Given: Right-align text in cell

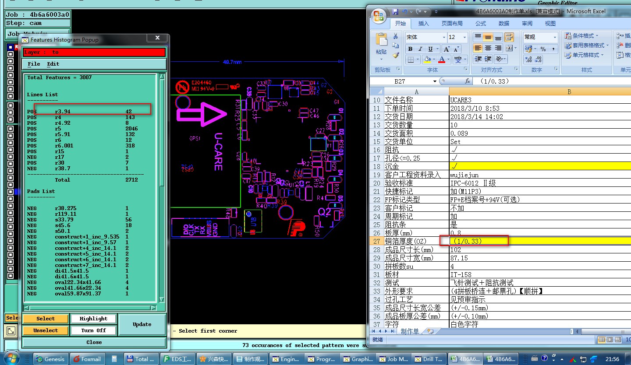Looking at the screenshot, I should click(x=498, y=48).
